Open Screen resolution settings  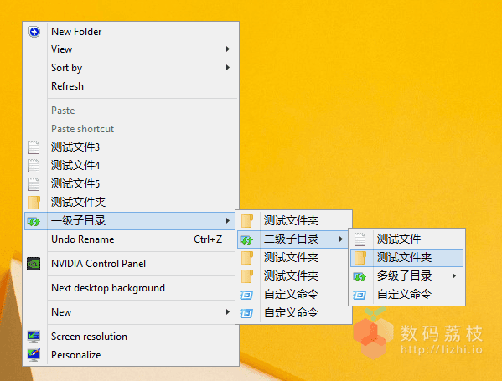[132, 337]
